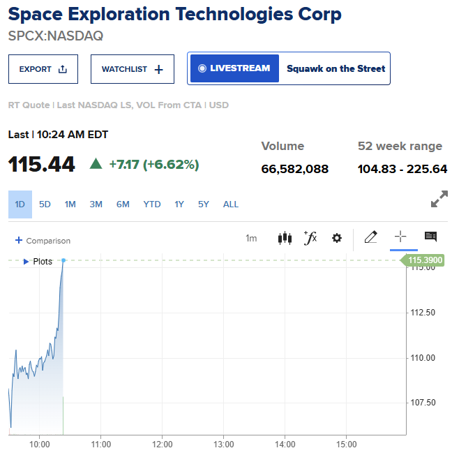
Task: Click the share icon on Export
Action: (62, 69)
